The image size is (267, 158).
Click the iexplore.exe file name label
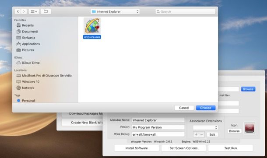click(x=92, y=37)
